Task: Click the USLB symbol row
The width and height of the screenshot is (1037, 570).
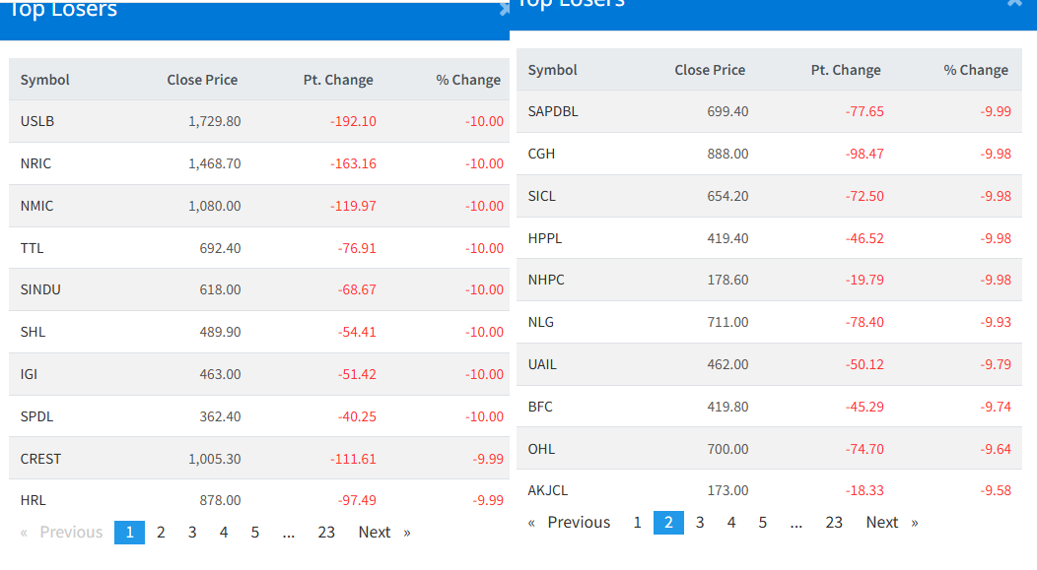Action: click(x=37, y=121)
